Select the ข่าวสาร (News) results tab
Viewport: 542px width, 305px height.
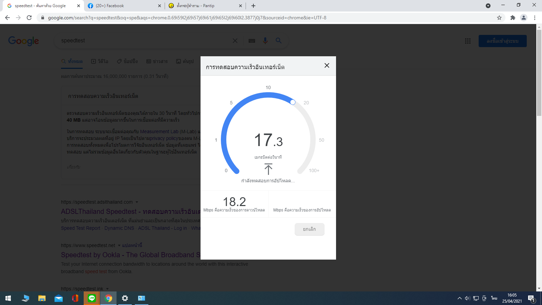(157, 61)
